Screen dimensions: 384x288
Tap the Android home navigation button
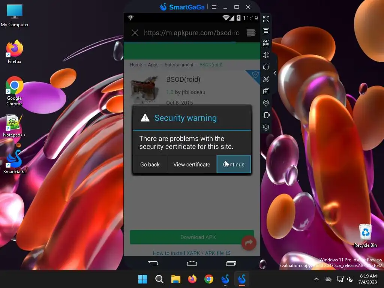coord(192,263)
